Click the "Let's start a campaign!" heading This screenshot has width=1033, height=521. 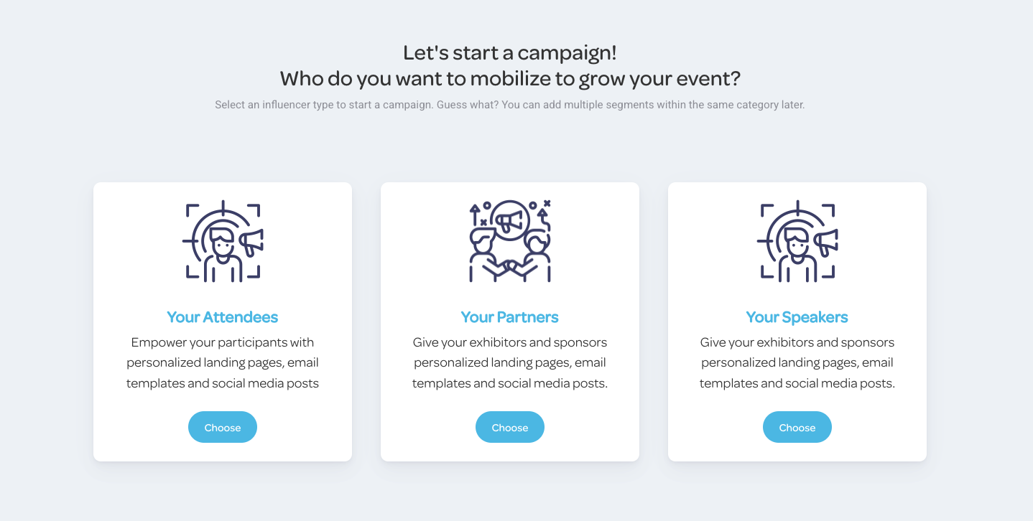pos(510,52)
